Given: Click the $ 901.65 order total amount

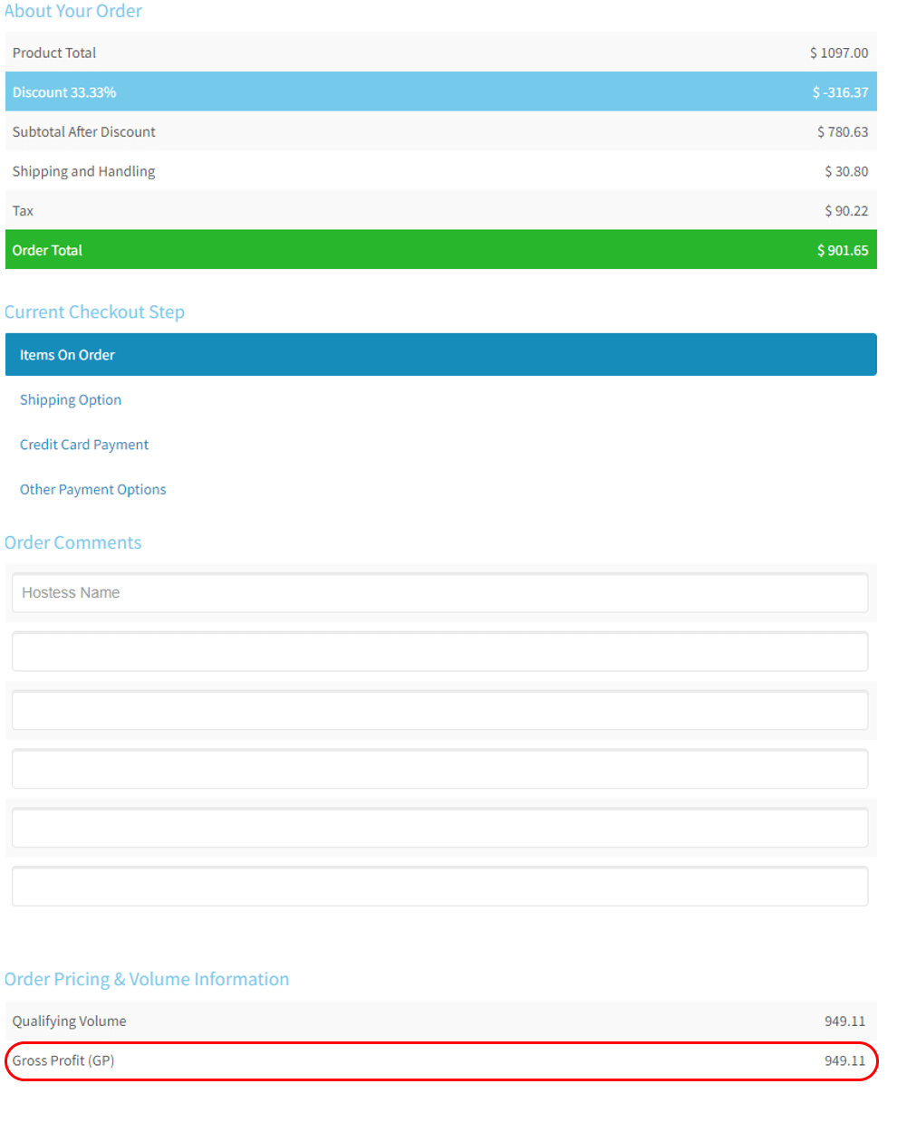Looking at the screenshot, I should click(843, 250).
